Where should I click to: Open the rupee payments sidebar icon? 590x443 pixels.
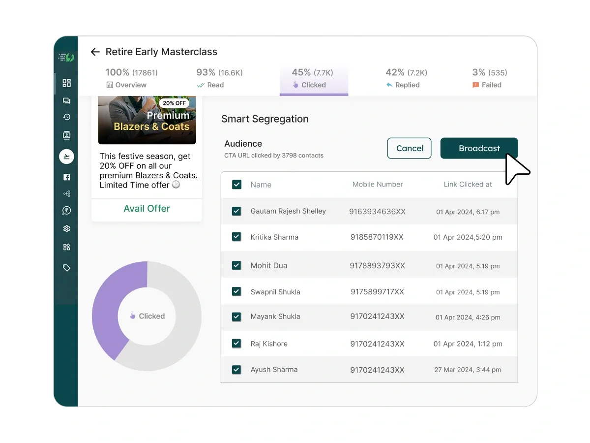(67, 211)
